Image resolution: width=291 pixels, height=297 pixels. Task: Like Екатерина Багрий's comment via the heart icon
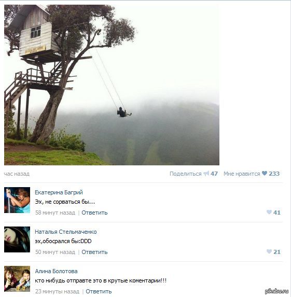(x=269, y=212)
